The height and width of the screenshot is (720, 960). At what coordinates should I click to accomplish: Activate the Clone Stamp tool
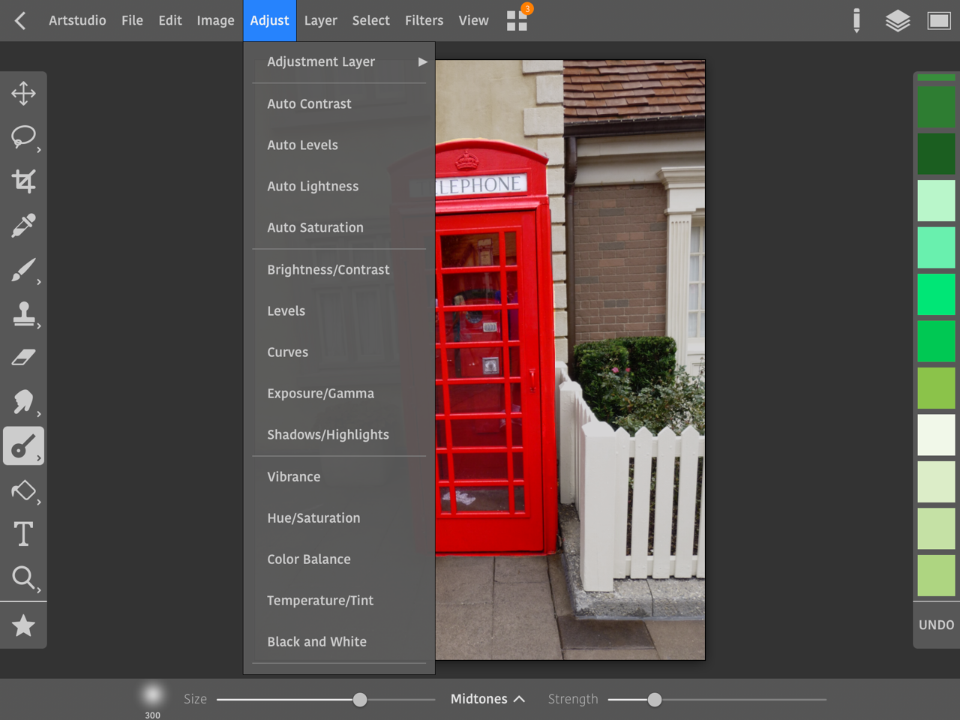click(23, 313)
